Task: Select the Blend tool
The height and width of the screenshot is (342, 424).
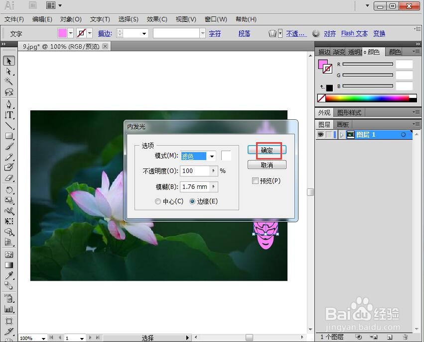Action: (9, 286)
